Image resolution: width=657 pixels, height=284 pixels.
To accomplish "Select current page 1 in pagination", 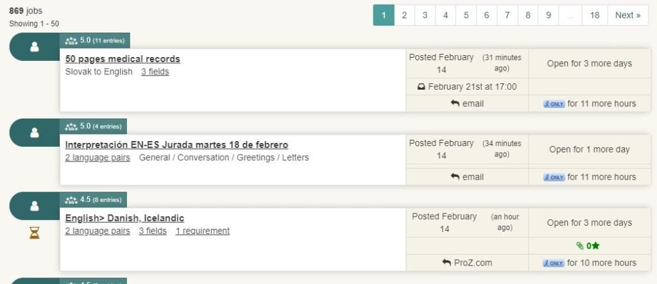I will (384, 15).
